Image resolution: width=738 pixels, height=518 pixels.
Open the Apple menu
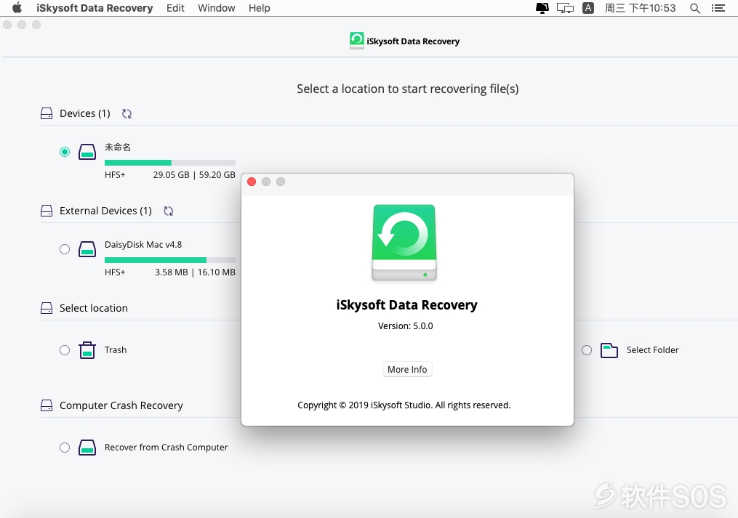(17, 8)
